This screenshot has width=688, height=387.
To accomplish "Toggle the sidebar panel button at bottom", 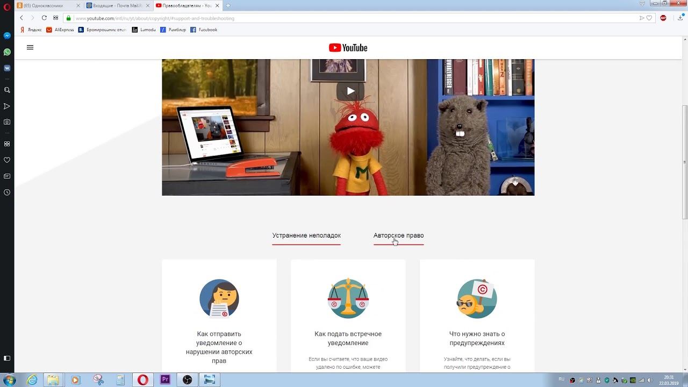I will [7, 359].
